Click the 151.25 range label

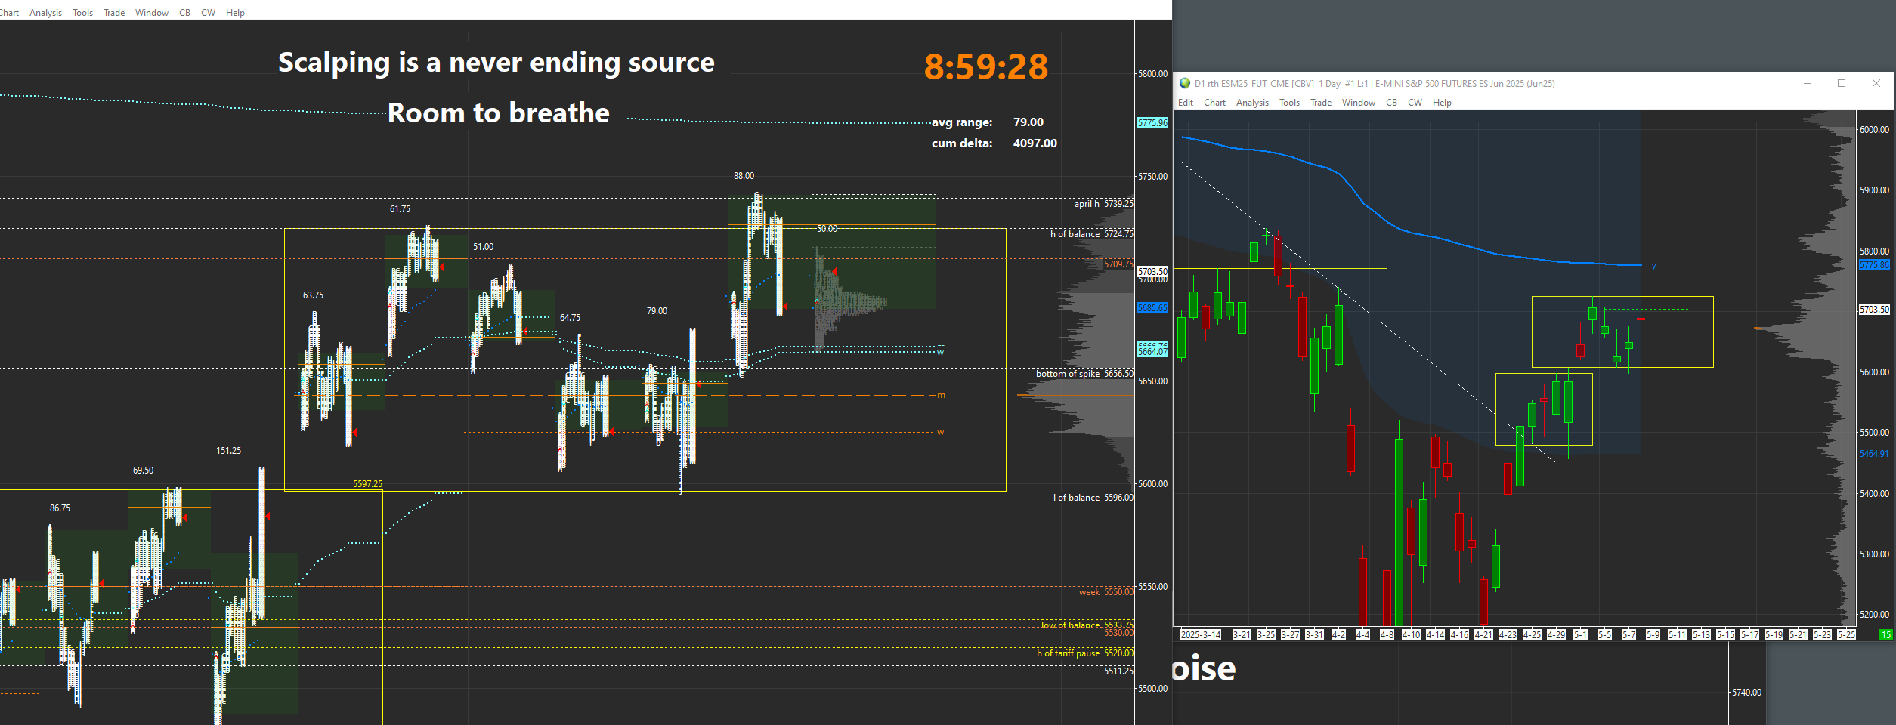coord(229,451)
